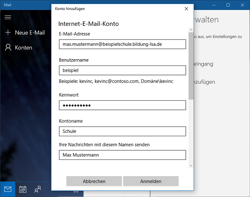Image resolution: width=250 pixels, height=197 pixels.
Task: Click the plus icon for Neue E-Mail
Action: coord(7,32)
